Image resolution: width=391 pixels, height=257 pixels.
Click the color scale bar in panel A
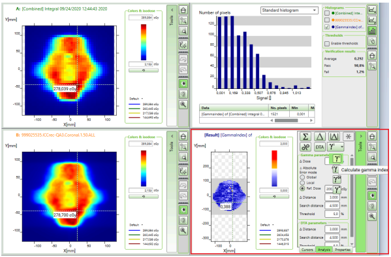(144, 43)
